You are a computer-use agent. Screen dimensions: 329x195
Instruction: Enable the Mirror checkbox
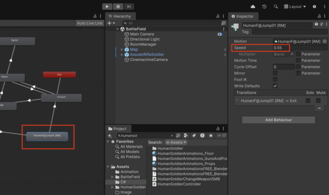pyautogui.click(x=275, y=73)
